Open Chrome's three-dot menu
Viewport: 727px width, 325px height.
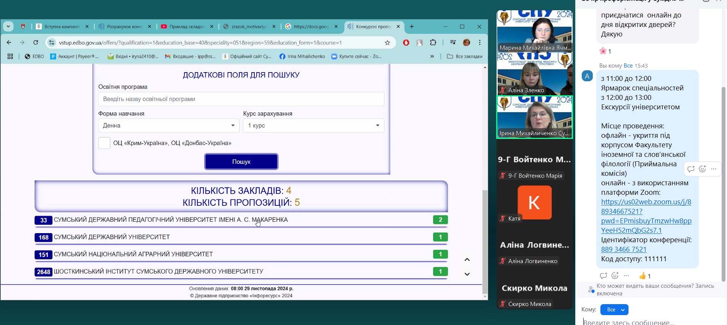click(480, 43)
